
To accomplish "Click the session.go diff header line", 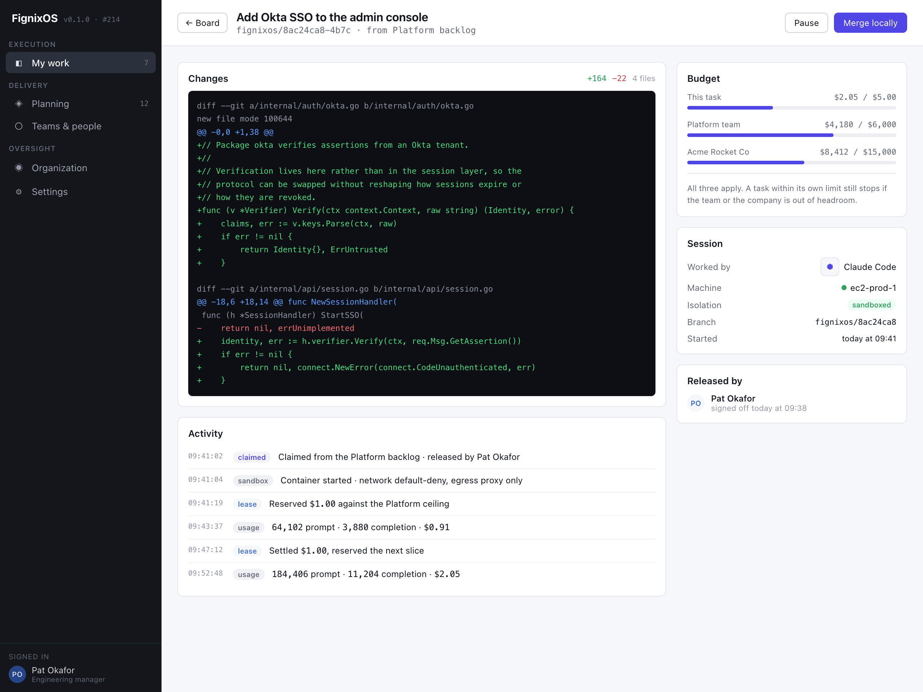I will tap(345, 289).
